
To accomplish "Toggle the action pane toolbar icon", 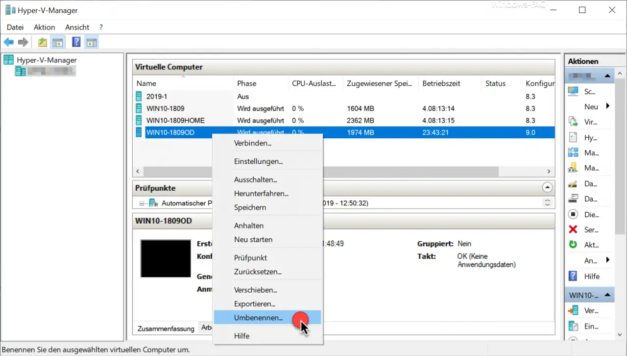I will [x=91, y=42].
